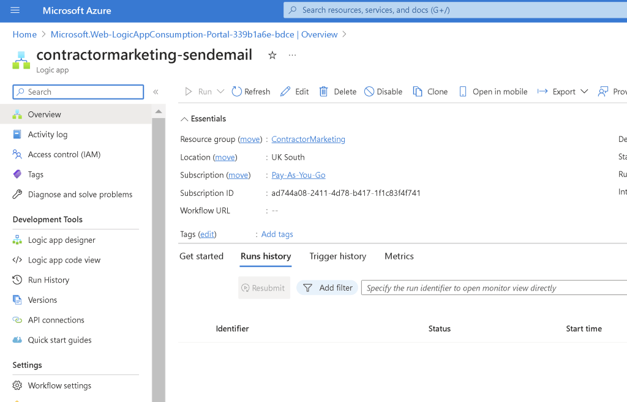627x402 pixels.
Task: Collapse the Essentials section
Action: pos(184,119)
